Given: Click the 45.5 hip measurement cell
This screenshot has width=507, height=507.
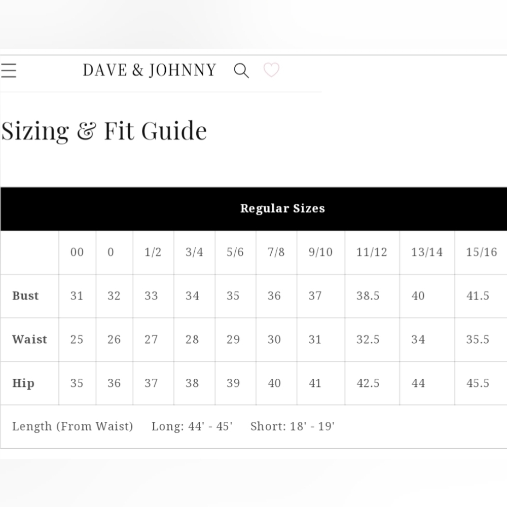Looking at the screenshot, I should [481, 383].
